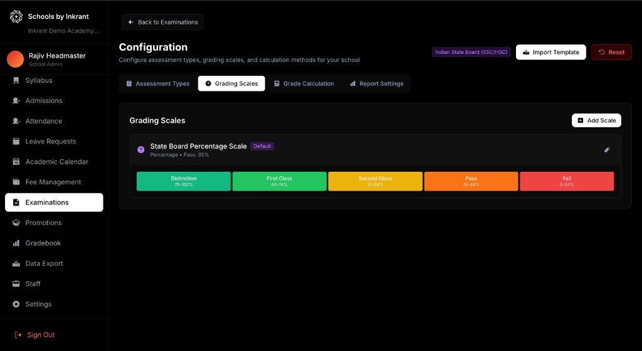Click the Grade Calculation calculator icon
Screen dimensions: 642x351
[x=276, y=83]
